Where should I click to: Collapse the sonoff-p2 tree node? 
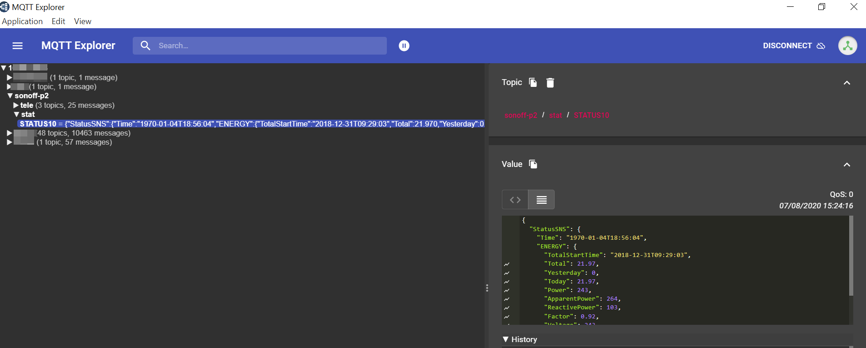(x=10, y=96)
